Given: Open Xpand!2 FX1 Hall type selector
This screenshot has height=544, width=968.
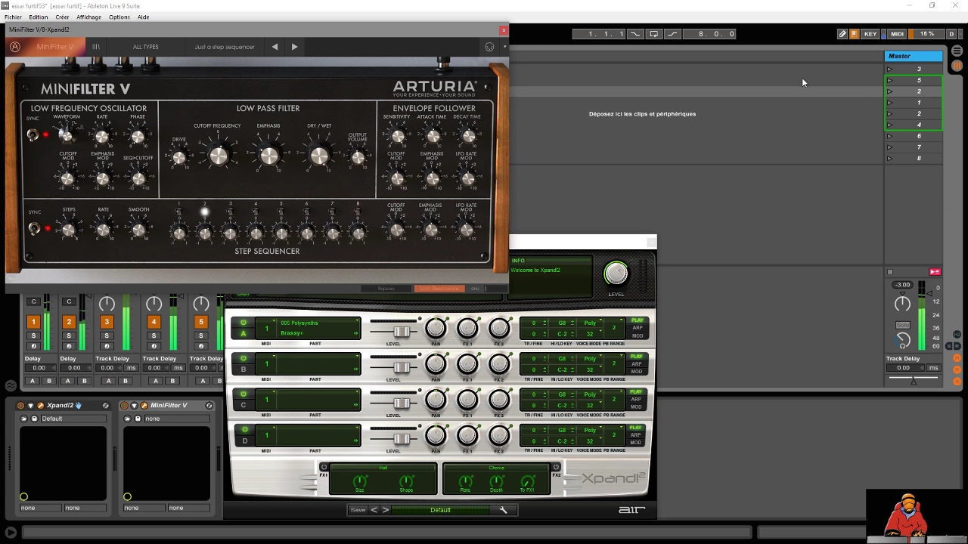Looking at the screenshot, I should tap(383, 468).
